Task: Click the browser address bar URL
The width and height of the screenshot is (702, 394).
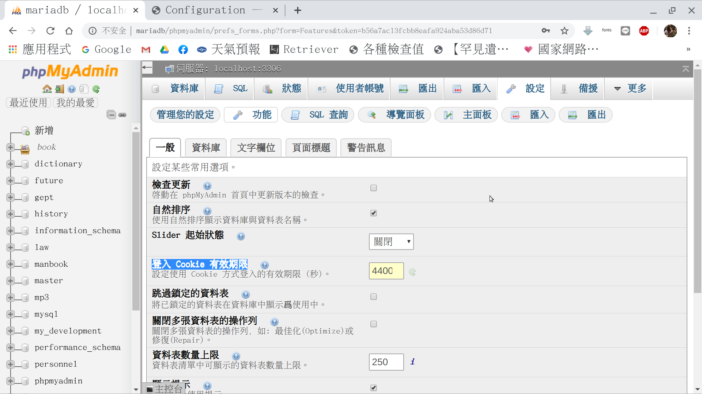Action: tap(314, 31)
